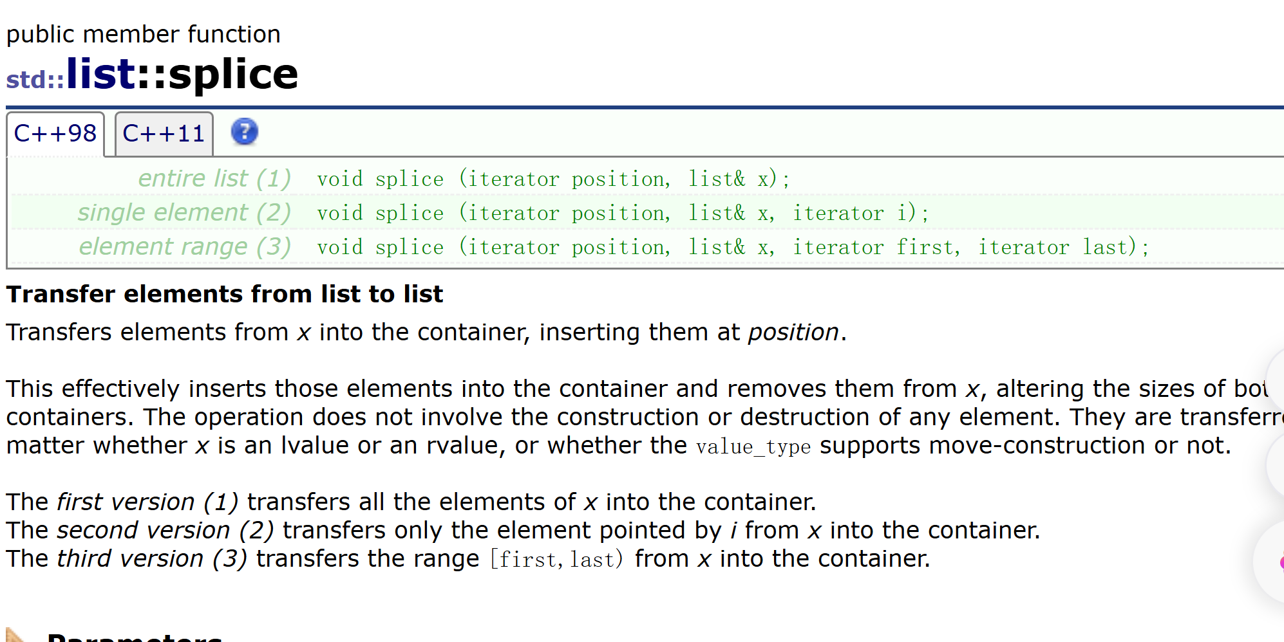This screenshot has width=1284, height=642.
Task: Click the Transfer elements from list heading
Action: [x=225, y=294]
